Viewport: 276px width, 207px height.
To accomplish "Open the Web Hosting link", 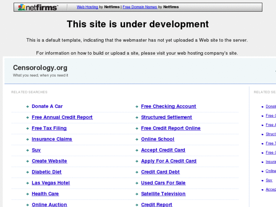I will (x=87, y=7).
